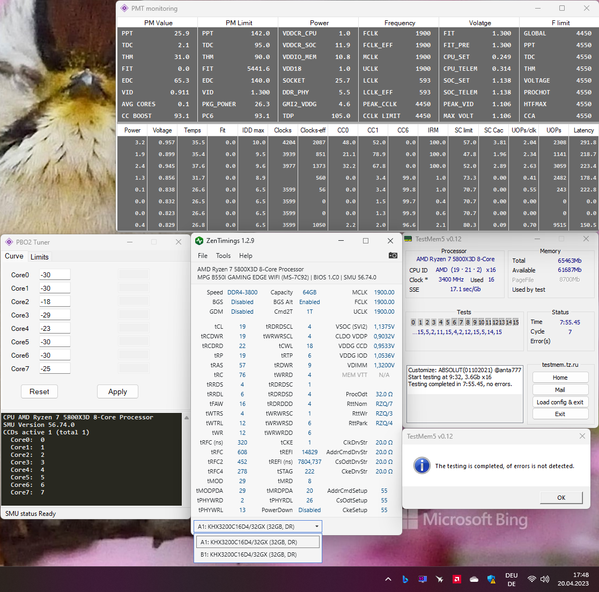
Task: Open the Tools menu in ZenTimings
Action: [x=223, y=256]
